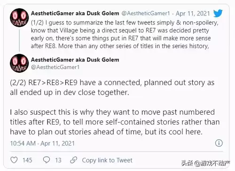Viewport: 235px width, 171px height.
Task: Select Copy link to Tweet
Action: pyautogui.click(x=107, y=160)
